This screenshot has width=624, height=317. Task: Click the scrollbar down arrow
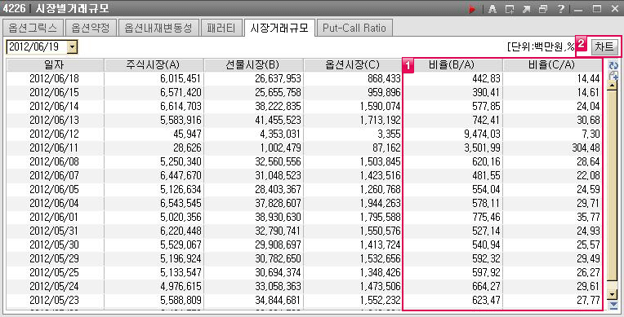(x=612, y=295)
